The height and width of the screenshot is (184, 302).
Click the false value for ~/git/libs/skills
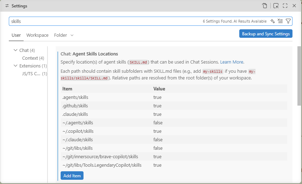[158, 148]
